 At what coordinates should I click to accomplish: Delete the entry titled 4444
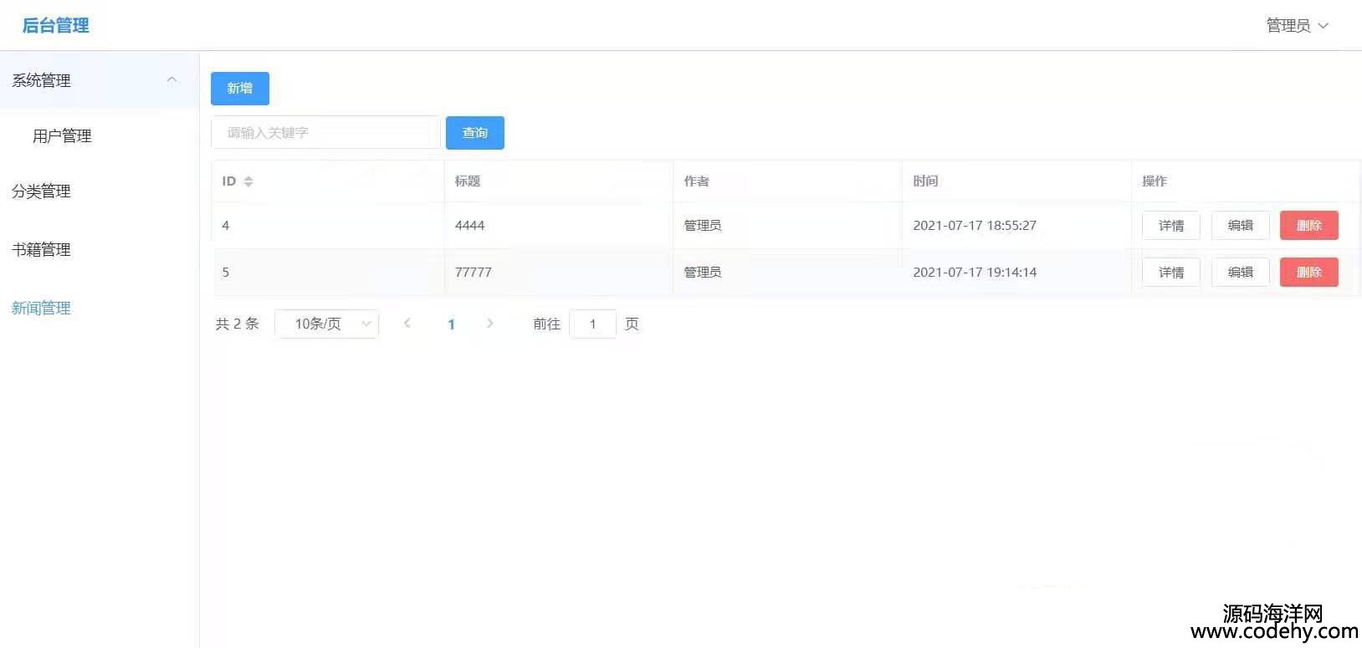(x=1308, y=226)
